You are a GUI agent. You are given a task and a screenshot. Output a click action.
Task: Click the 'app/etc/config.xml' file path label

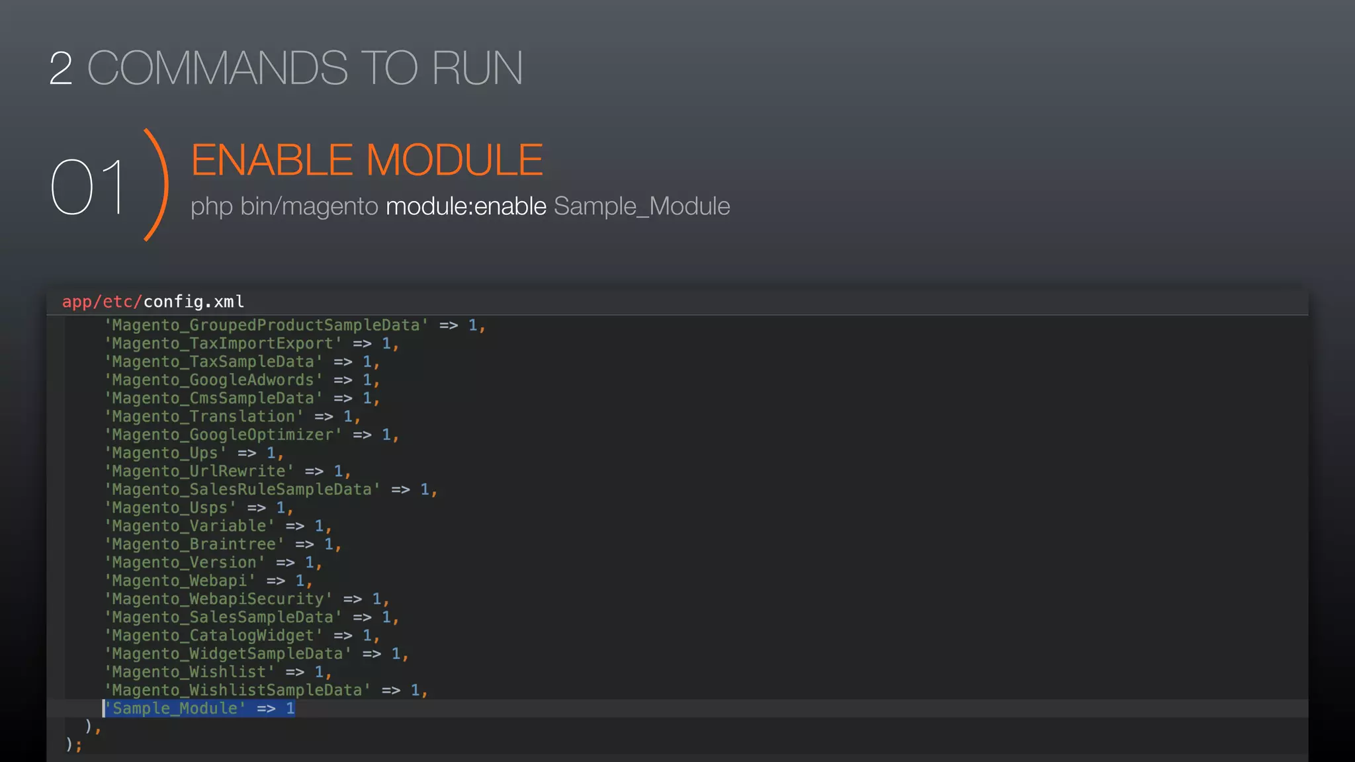(x=153, y=302)
